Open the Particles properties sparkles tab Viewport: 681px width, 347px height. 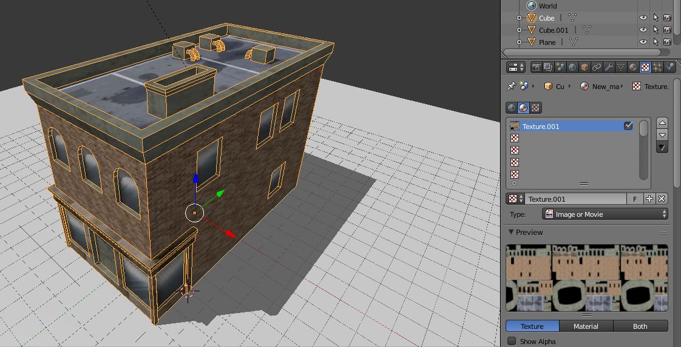tap(657, 67)
